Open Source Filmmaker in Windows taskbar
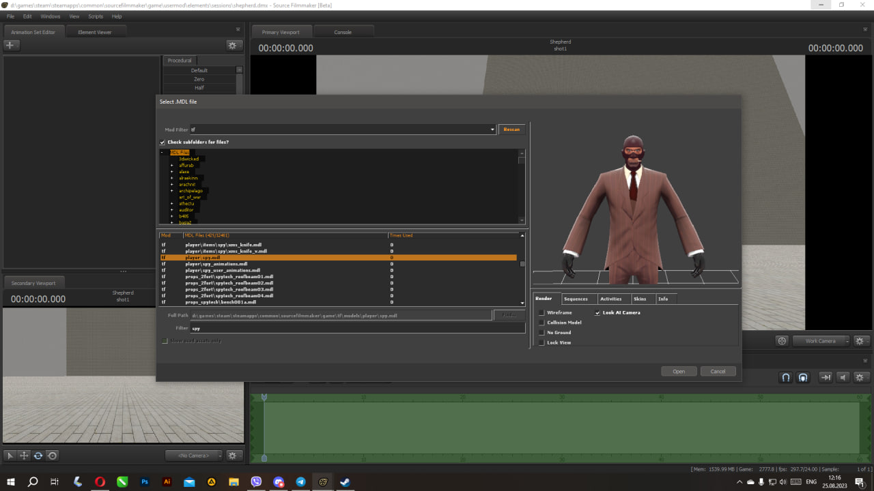Viewport: 874px width, 491px height. point(323,481)
